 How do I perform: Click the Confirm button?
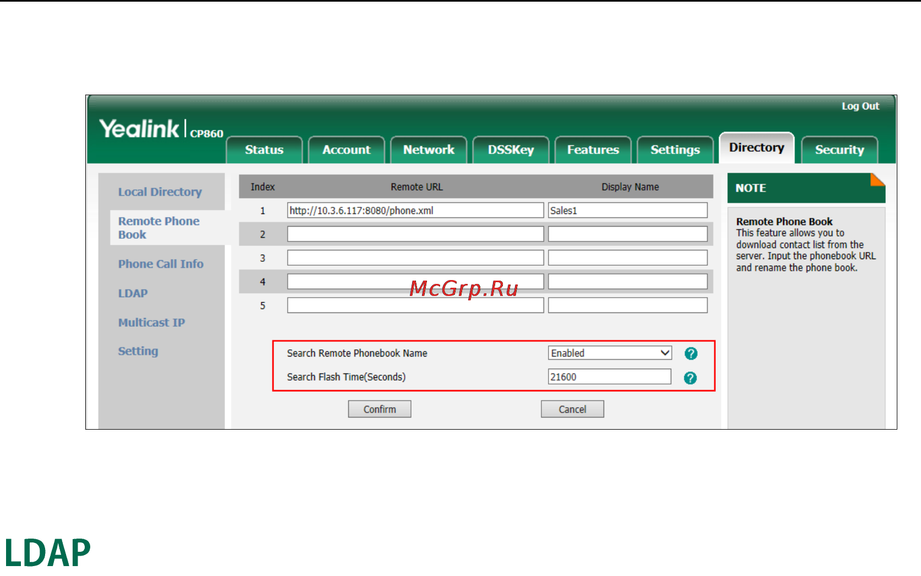pyautogui.click(x=380, y=409)
